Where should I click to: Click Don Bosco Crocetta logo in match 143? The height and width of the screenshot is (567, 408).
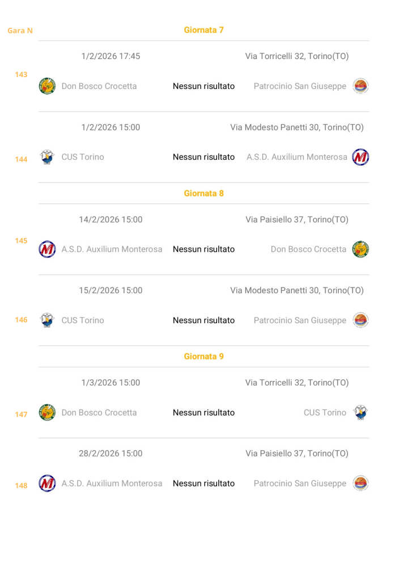click(47, 86)
